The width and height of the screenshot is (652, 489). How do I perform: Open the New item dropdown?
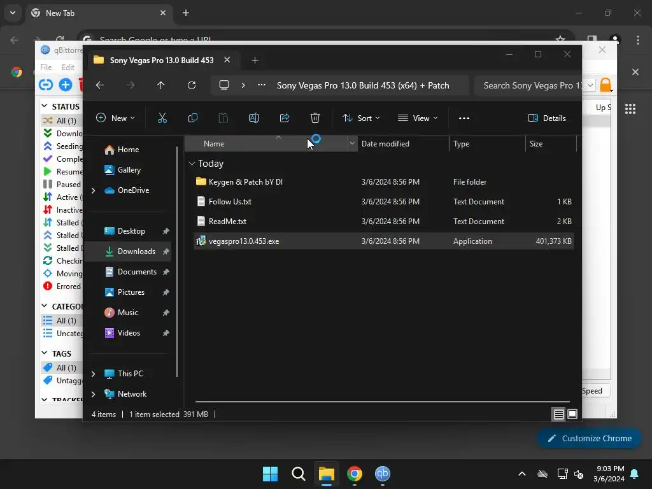pos(116,118)
